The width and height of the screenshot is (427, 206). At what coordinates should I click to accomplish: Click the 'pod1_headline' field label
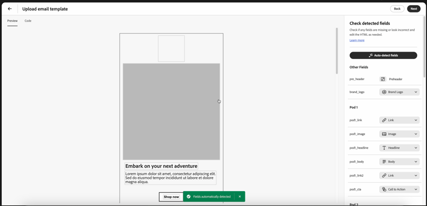tap(359, 148)
